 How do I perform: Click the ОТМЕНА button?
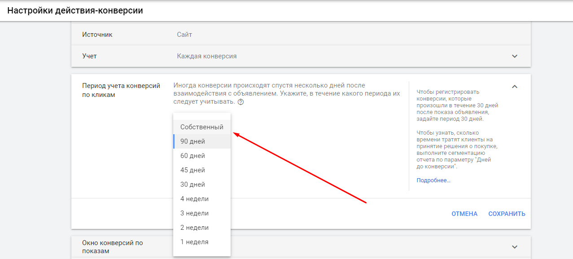click(x=464, y=214)
